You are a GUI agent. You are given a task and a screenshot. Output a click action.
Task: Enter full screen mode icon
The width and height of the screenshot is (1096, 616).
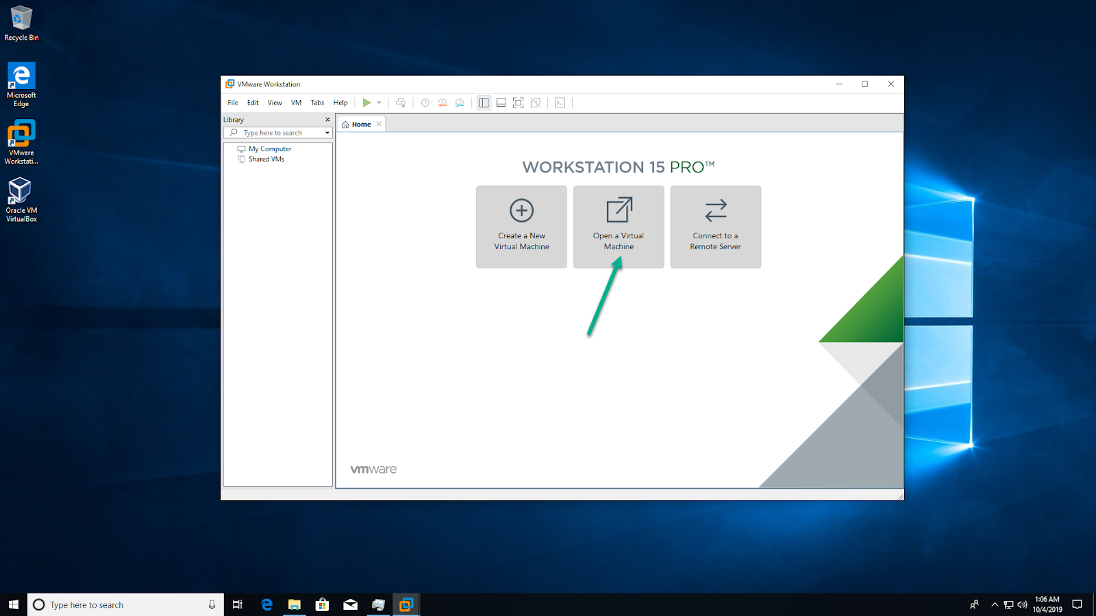518,103
